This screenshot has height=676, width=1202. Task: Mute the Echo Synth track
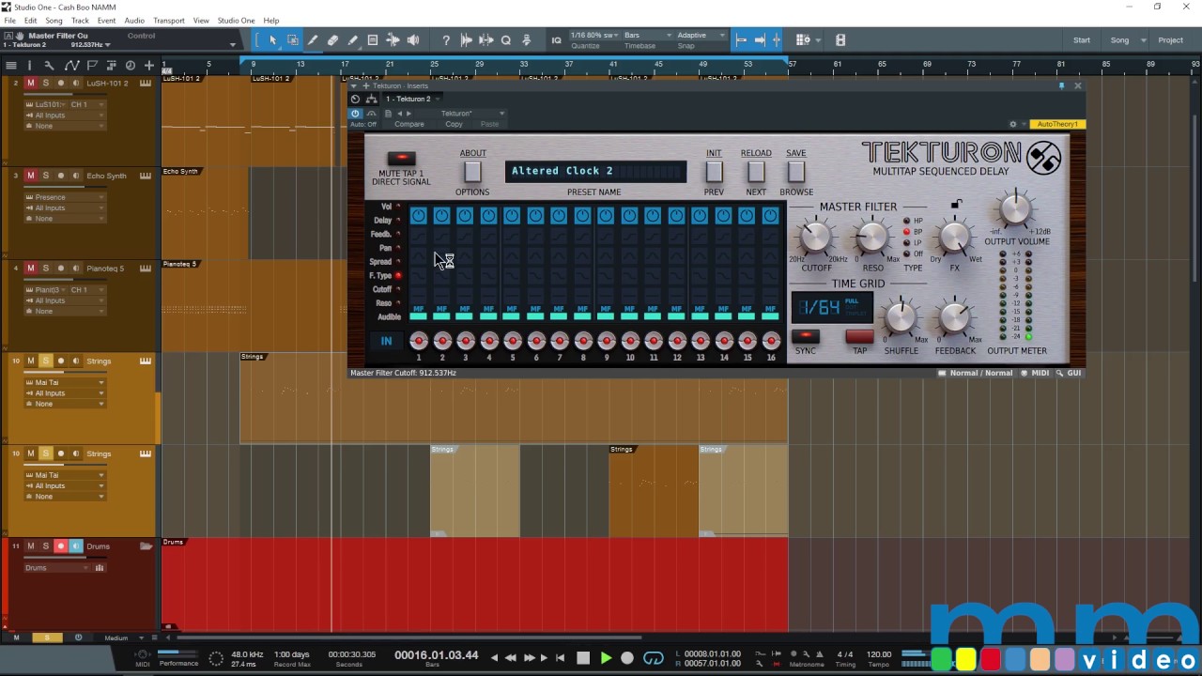[x=30, y=176]
